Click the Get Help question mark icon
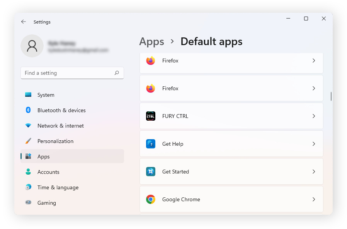The image size is (347, 229). (150, 143)
